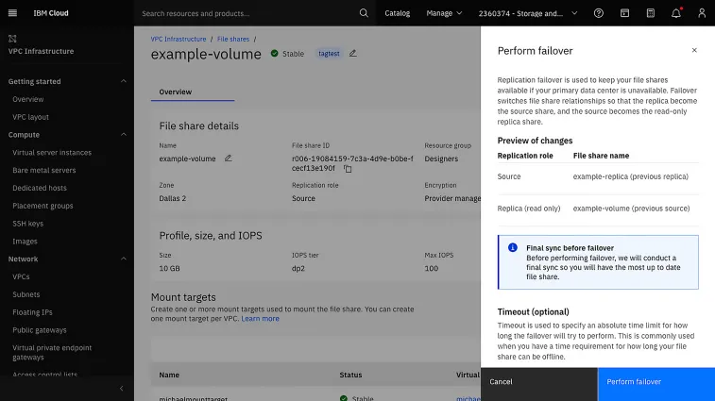715x401 pixels.
Task: Open the hamburger navigation menu
Action: [x=12, y=13]
